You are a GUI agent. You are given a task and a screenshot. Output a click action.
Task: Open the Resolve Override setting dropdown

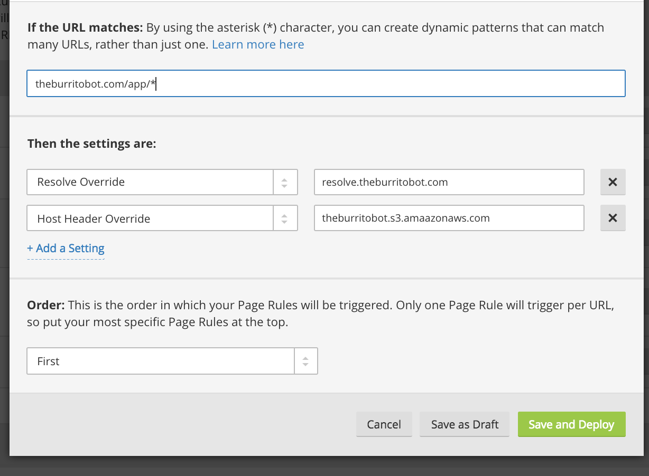150,182
